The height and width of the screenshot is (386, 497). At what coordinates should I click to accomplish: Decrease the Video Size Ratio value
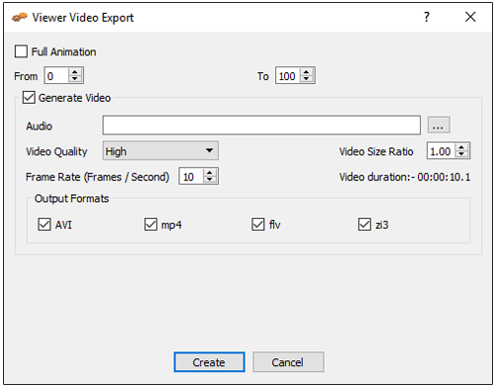(x=461, y=154)
